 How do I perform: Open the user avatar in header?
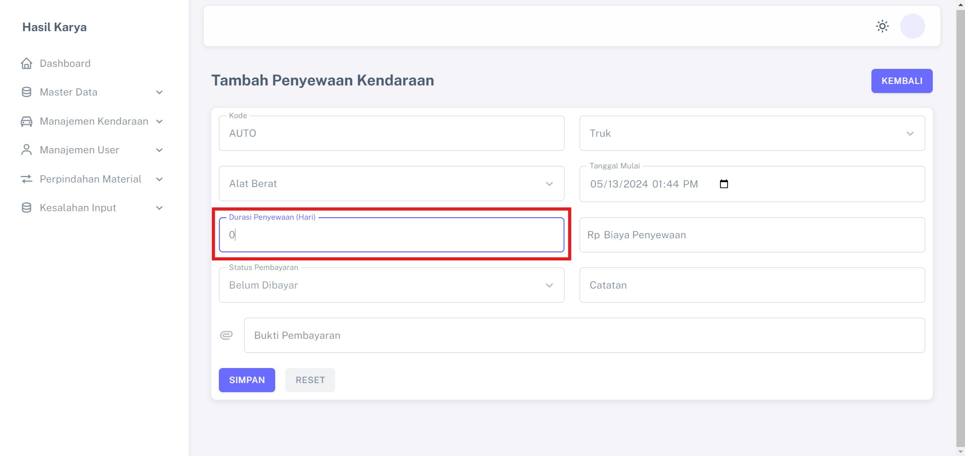tap(912, 26)
